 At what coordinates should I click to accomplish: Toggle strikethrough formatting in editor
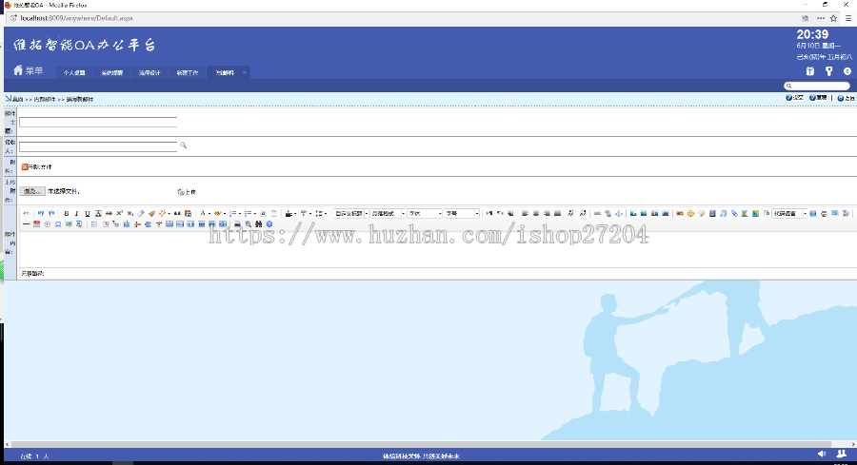[109, 213]
